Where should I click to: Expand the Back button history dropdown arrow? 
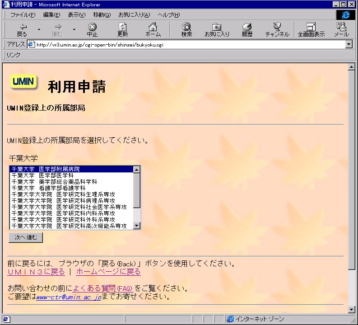pos(39,30)
